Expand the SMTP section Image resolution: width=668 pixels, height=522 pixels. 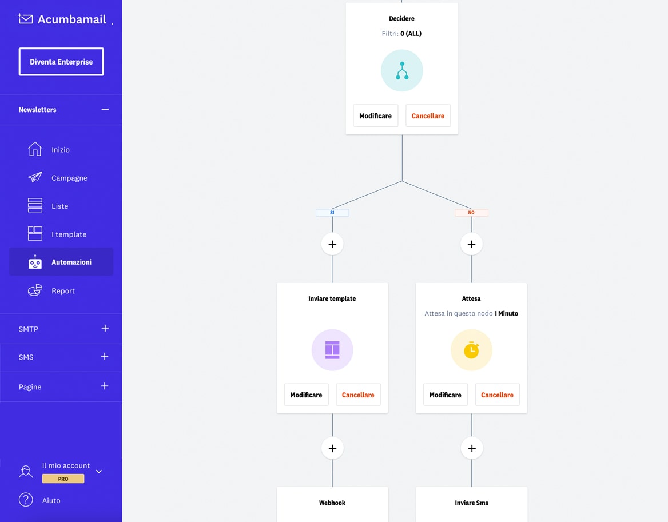pos(105,329)
